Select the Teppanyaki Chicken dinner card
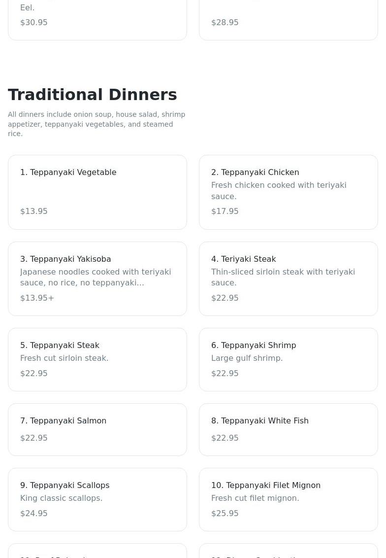This screenshot has width=386, height=558. click(x=288, y=192)
